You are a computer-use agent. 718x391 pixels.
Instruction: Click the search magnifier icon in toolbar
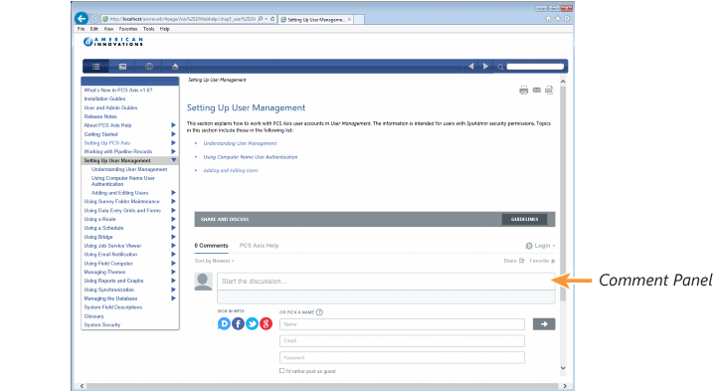click(500, 67)
